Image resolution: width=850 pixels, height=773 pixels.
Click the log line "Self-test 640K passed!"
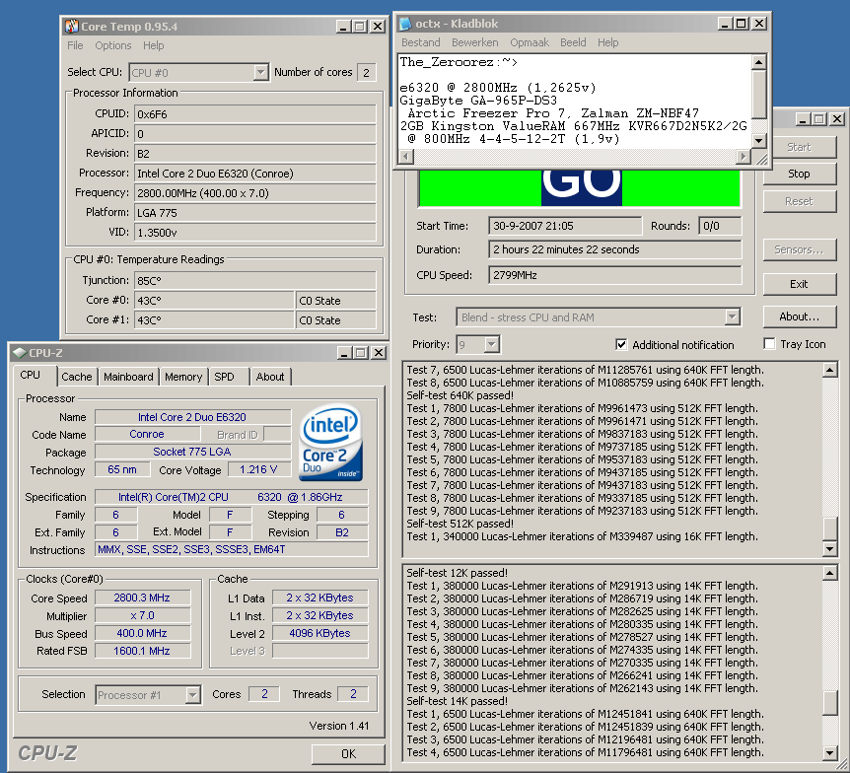pos(460,395)
